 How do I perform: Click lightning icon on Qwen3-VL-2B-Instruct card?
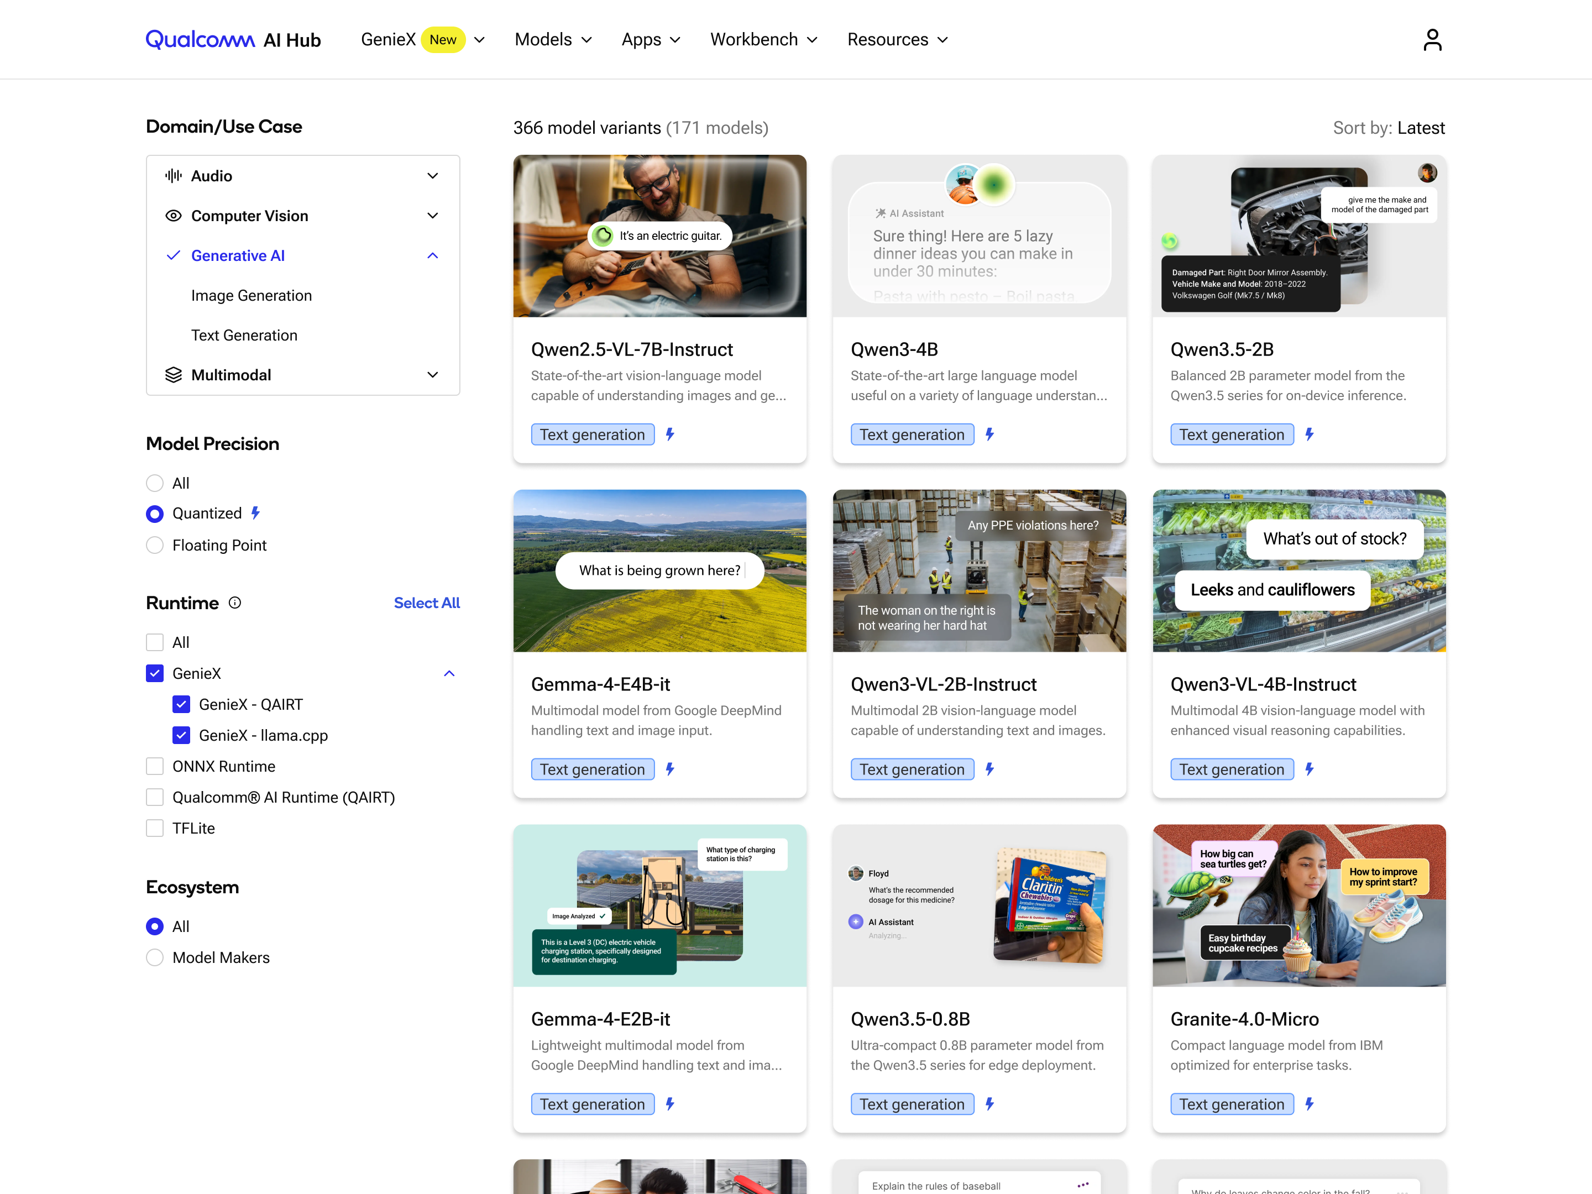click(x=989, y=769)
